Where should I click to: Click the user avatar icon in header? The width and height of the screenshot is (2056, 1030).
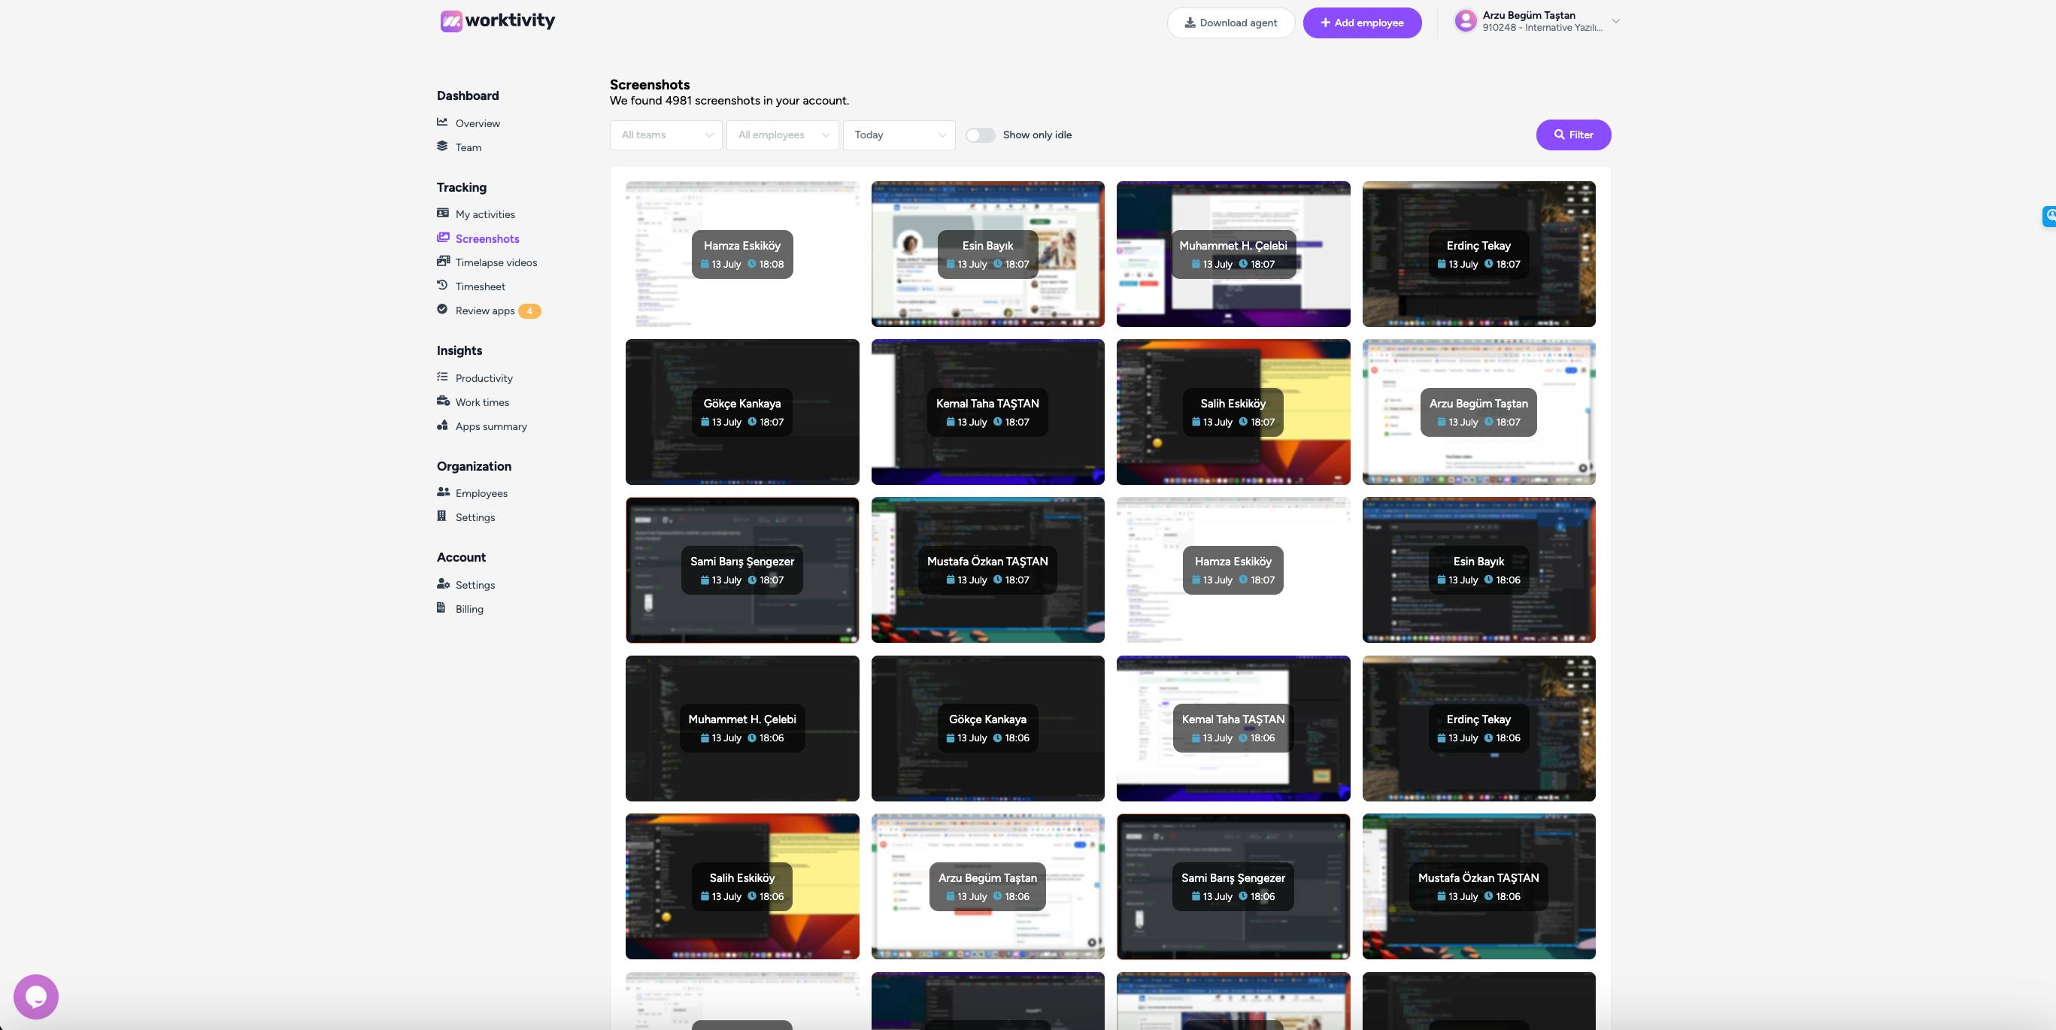coord(1466,21)
